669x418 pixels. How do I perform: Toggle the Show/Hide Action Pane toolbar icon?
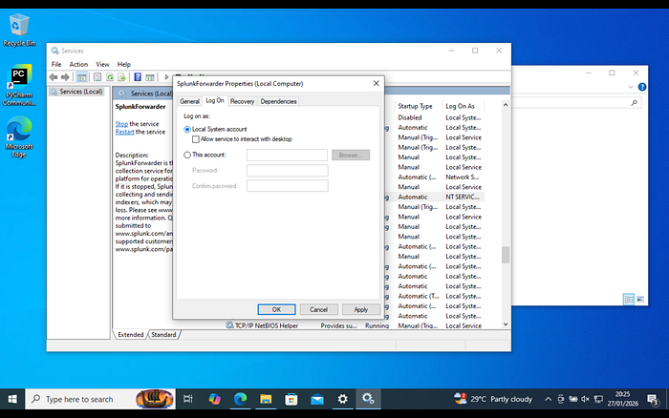[150, 77]
